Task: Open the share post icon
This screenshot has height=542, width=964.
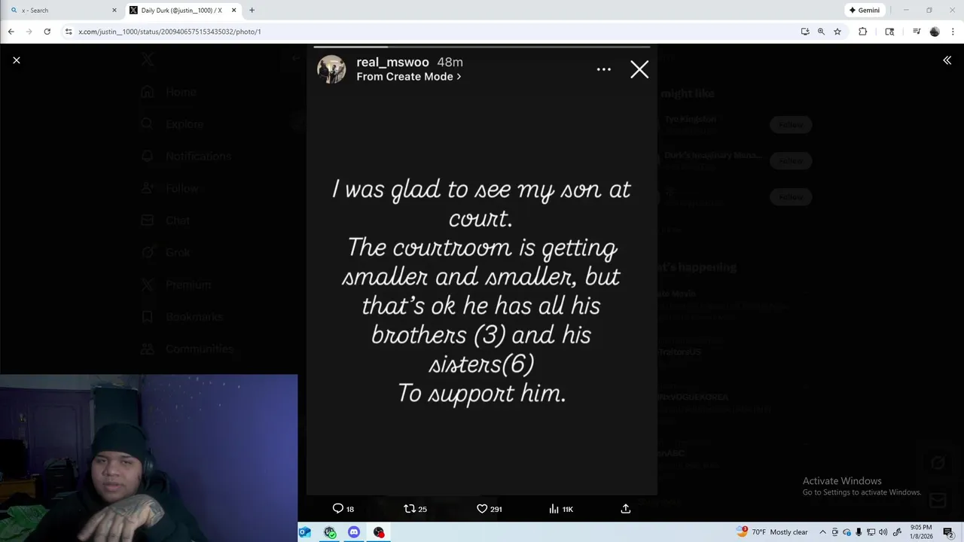Action: click(x=625, y=509)
